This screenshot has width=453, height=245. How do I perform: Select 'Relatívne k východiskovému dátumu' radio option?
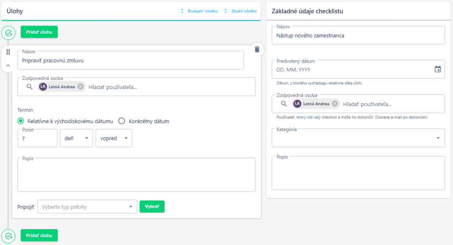(21, 121)
